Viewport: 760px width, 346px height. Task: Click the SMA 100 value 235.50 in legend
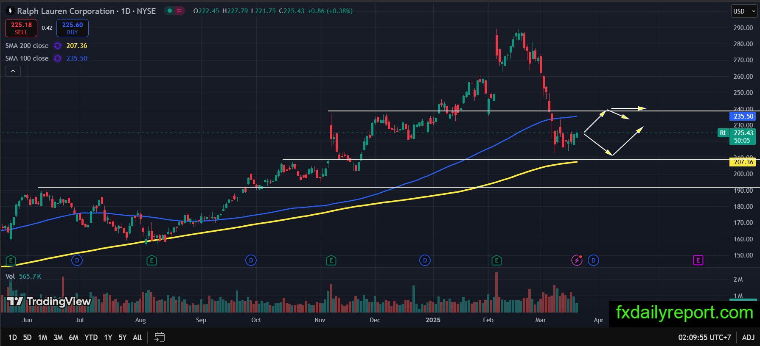77,58
